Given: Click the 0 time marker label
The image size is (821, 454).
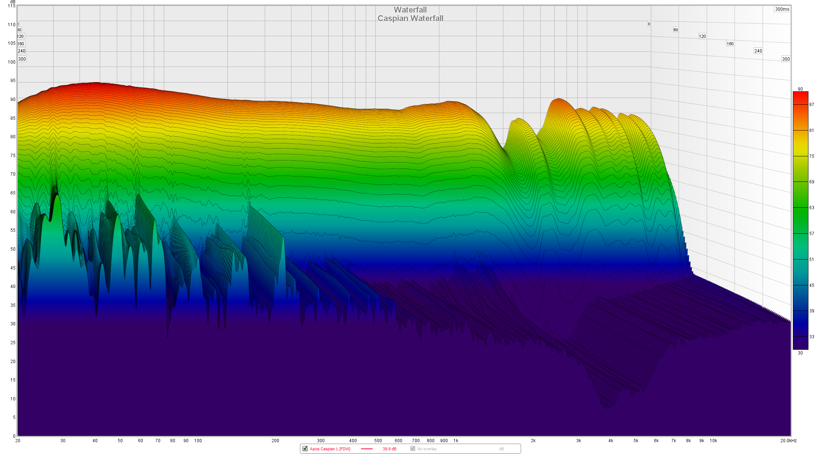Looking at the screenshot, I should pyautogui.click(x=649, y=24).
